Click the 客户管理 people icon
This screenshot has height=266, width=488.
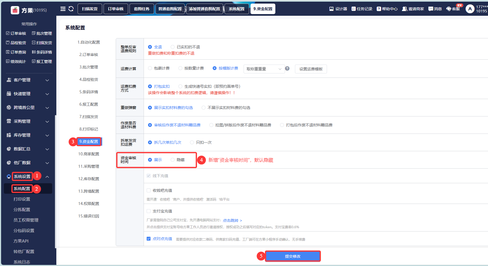click(9, 80)
